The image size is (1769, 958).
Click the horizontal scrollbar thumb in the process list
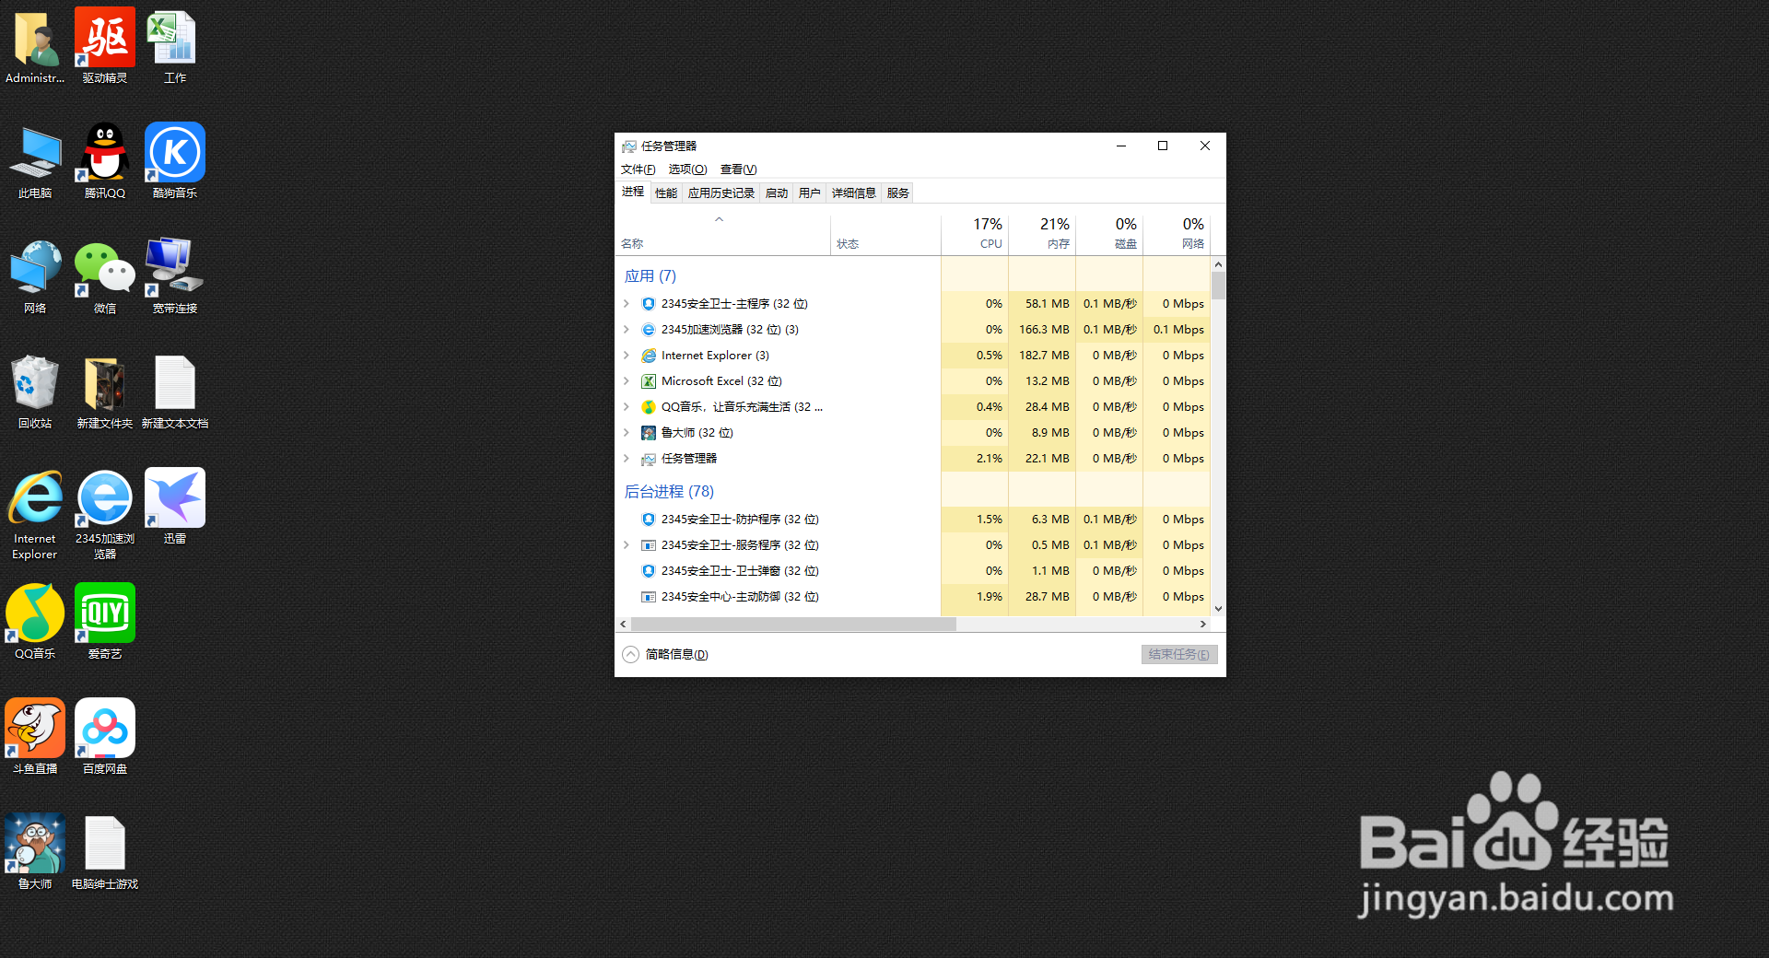(793, 625)
